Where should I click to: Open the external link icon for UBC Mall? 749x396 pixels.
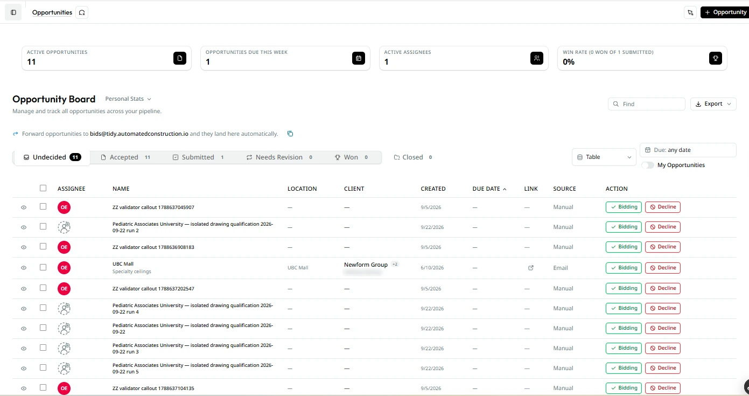click(531, 268)
